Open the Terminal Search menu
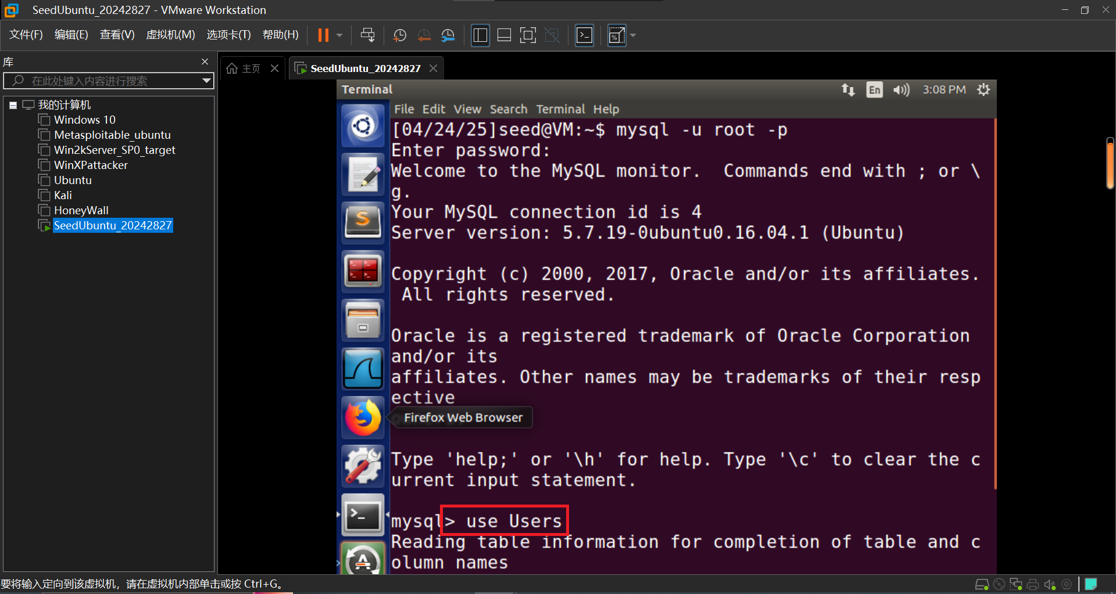Screen dimensions: 1116x594 click(509, 109)
